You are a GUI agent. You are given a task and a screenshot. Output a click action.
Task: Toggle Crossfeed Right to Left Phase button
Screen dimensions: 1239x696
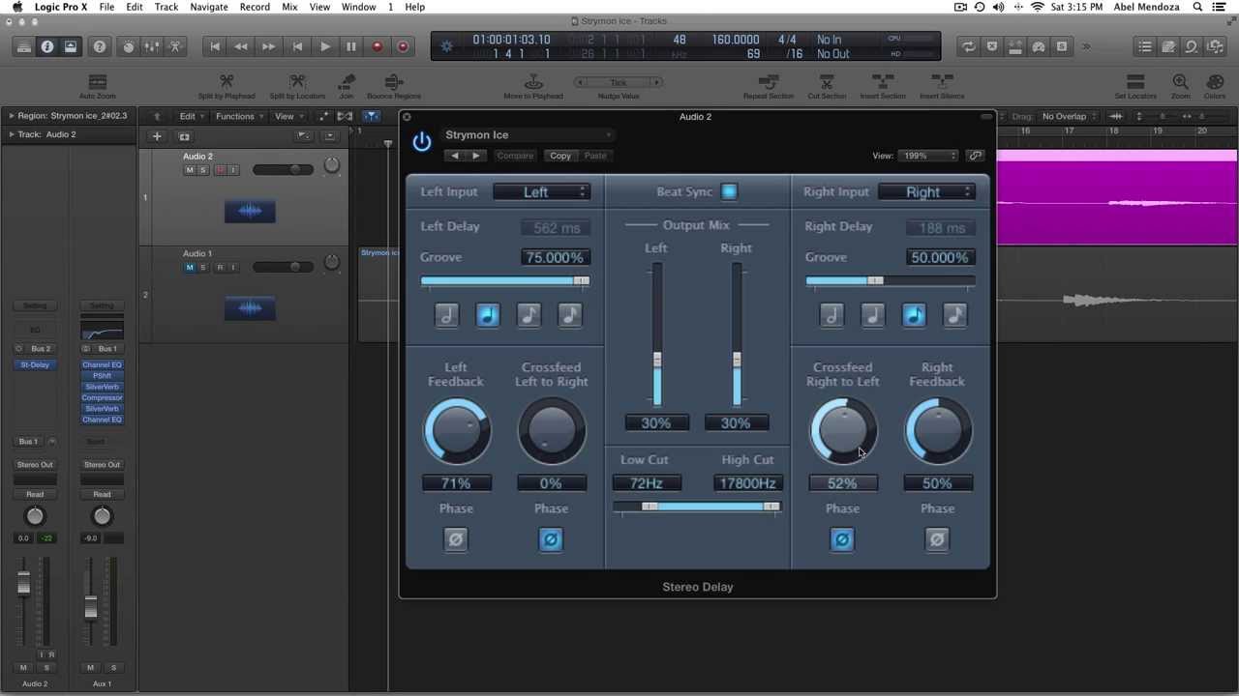pyautogui.click(x=842, y=539)
